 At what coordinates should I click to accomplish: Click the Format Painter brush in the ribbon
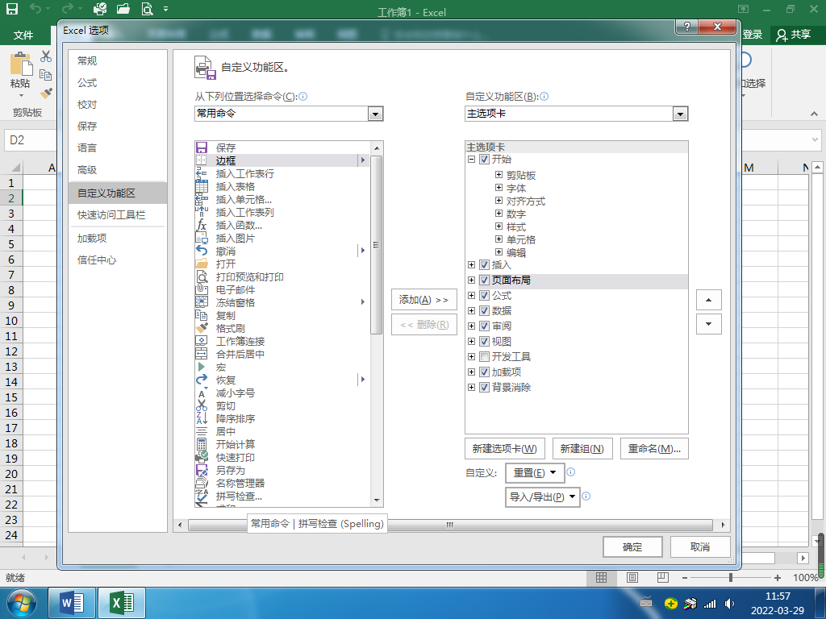pos(46,93)
